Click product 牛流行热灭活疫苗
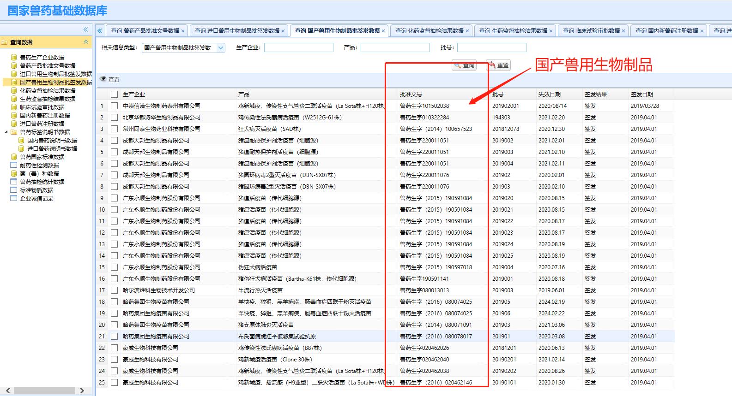This screenshot has width=732, height=396. (260, 290)
